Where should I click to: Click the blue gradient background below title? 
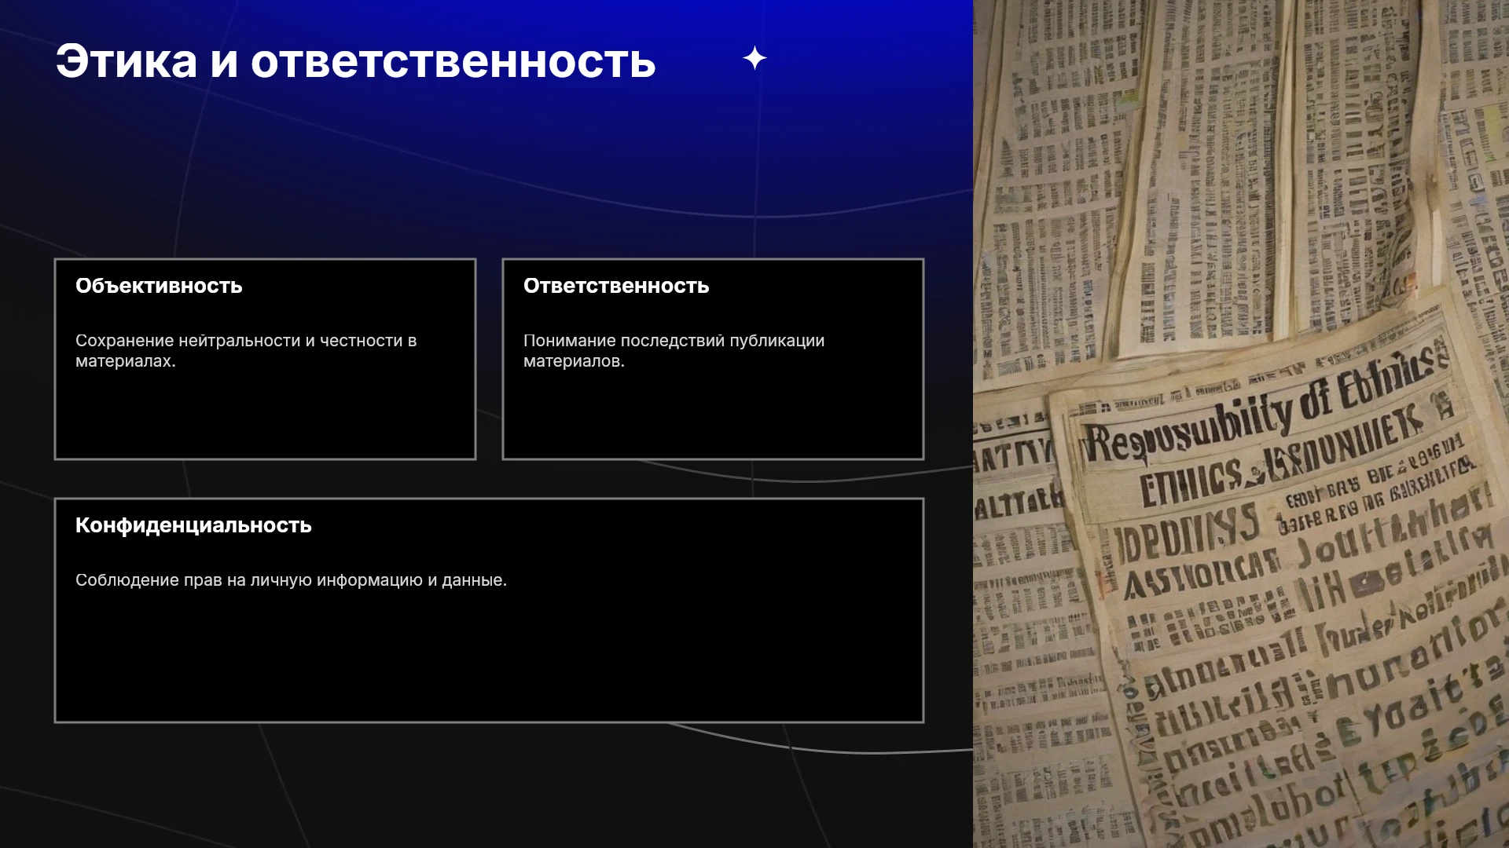(487, 157)
